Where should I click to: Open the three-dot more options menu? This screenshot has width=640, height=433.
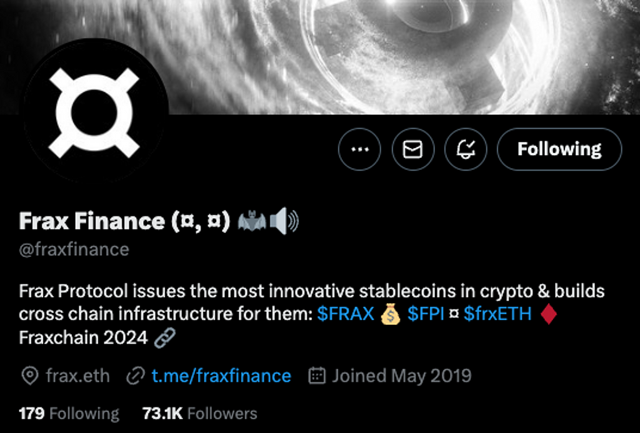(x=359, y=149)
